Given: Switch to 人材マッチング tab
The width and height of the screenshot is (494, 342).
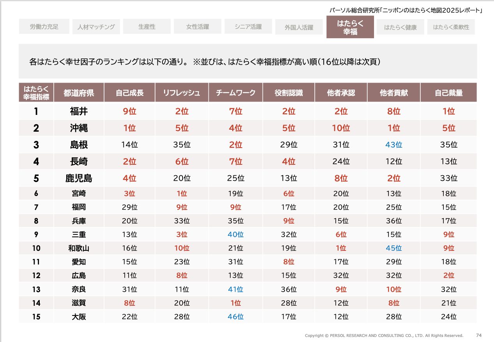Looking at the screenshot, I should click(x=96, y=27).
